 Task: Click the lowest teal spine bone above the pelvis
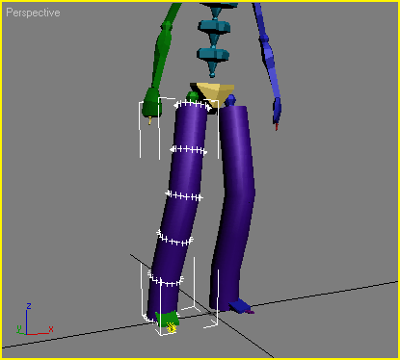click(x=213, y=61)
